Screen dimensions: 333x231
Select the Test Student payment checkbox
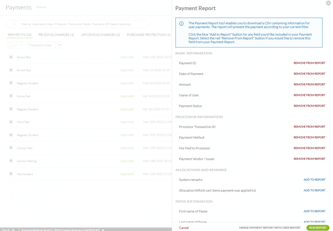pyautogui.click(x=11, y=174)
